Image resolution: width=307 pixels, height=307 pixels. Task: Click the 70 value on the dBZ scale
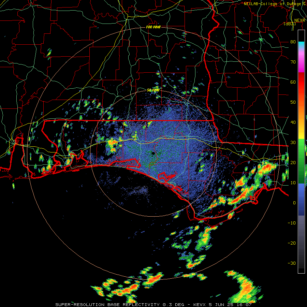pyautogui.click(x=293, y=62)
